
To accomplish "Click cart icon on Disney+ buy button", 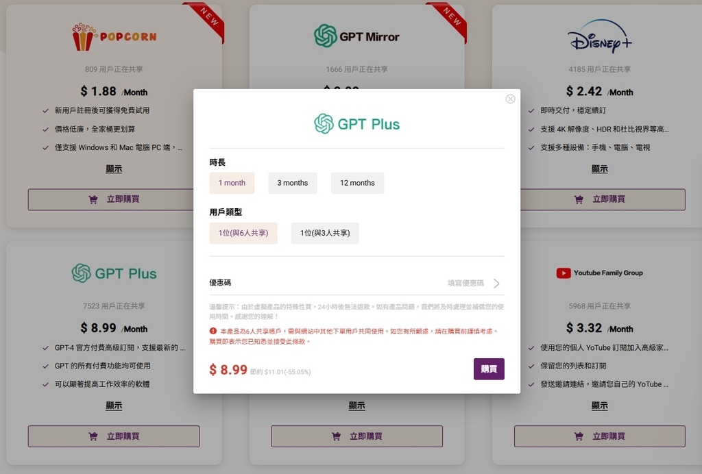I will [579, 199].
